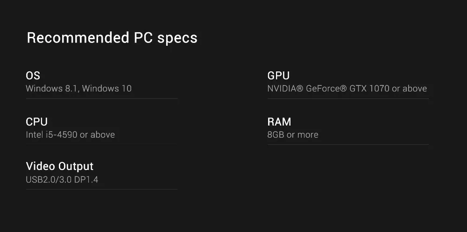Click the Recommended PC specs heading
Viewport: 467px width, 232px height.
click(x=112, y=38)
